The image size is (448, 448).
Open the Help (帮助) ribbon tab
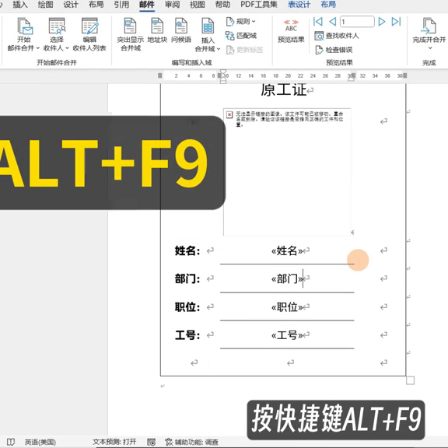(223, 5)
